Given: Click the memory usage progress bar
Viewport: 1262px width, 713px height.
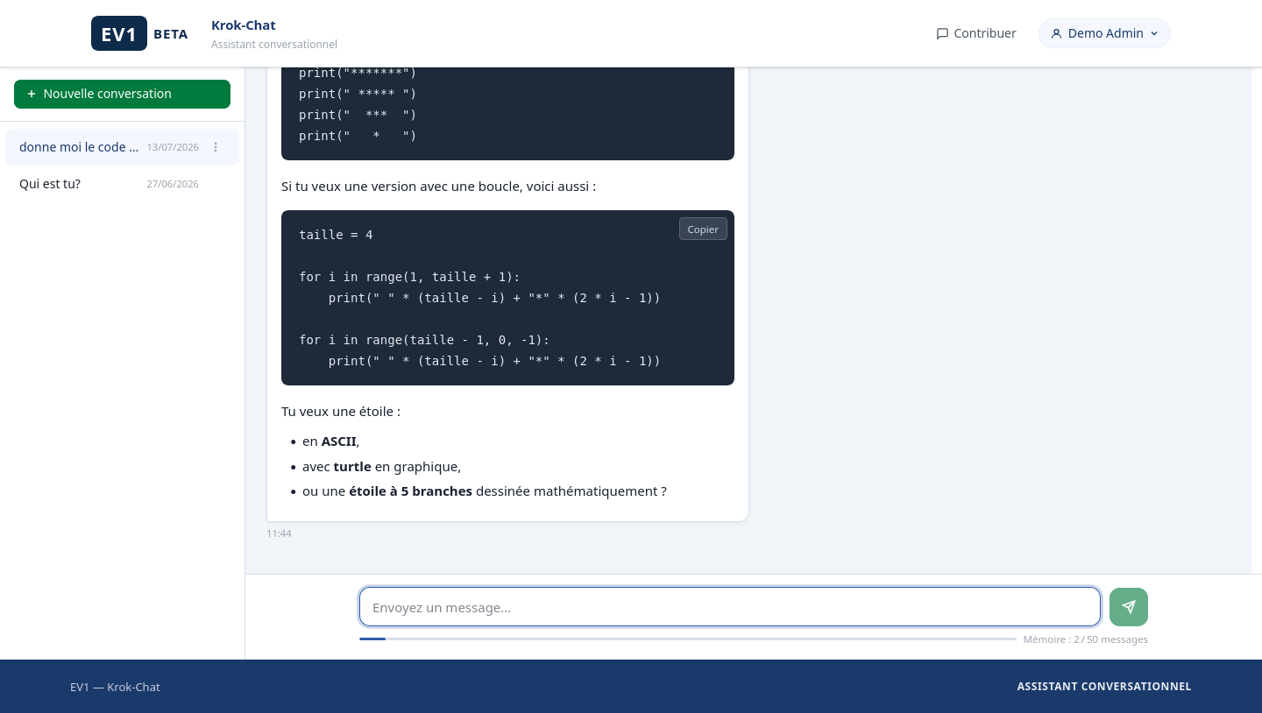Looking at the screenshot, I should (688, 639).
